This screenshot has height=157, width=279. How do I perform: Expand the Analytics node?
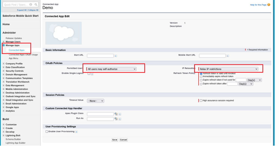4,111
